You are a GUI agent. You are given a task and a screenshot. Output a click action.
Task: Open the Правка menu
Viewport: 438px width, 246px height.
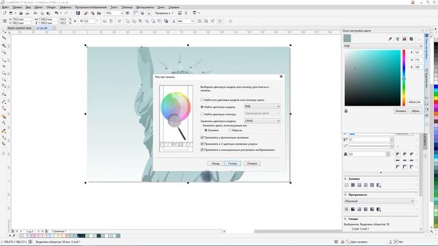pos(17,8)
